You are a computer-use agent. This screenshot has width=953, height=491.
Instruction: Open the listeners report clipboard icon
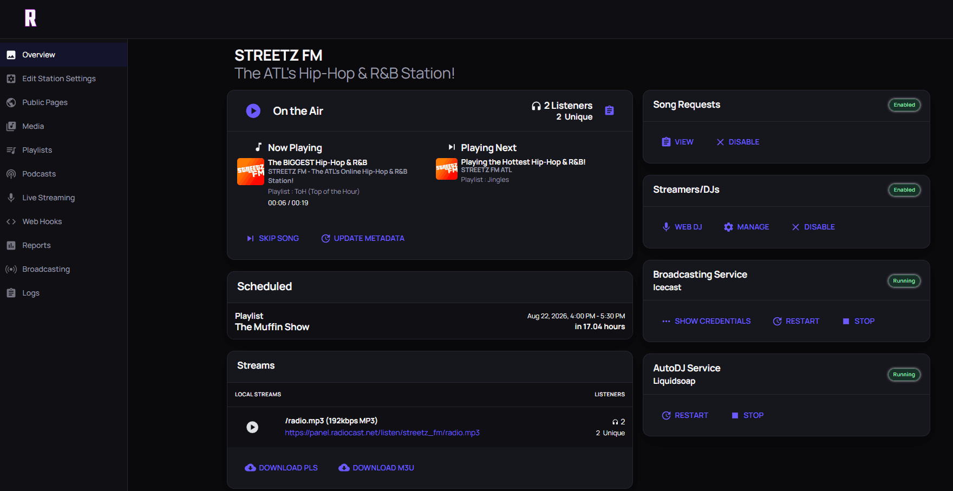pyautogui.click(x=609, y=110)
